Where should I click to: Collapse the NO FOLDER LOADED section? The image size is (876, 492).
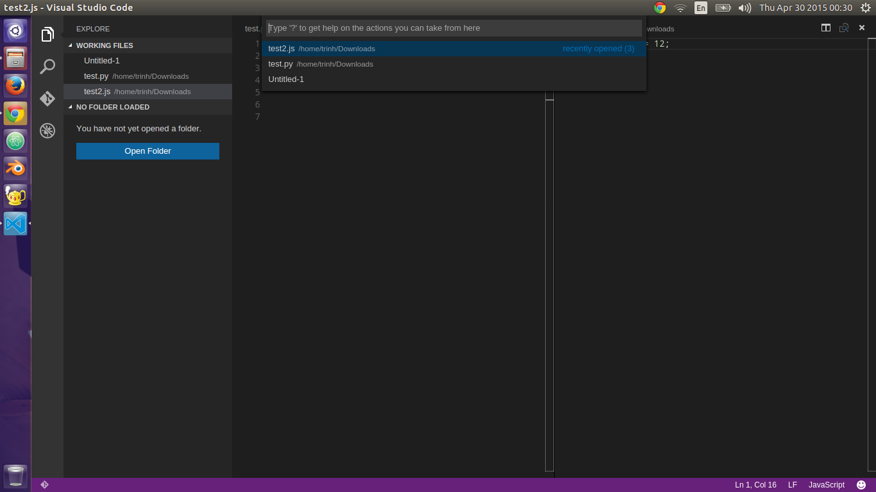[x=72, y=107]
